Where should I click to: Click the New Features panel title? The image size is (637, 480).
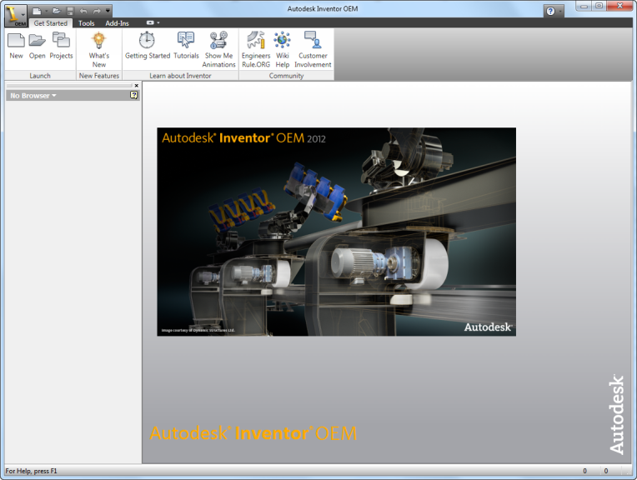(x=99, y=76)
